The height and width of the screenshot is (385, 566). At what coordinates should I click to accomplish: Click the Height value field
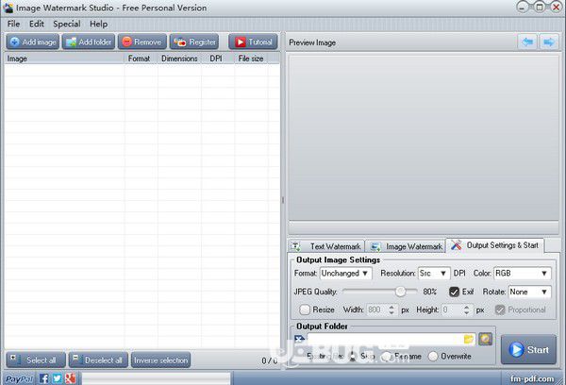point(453,310)
